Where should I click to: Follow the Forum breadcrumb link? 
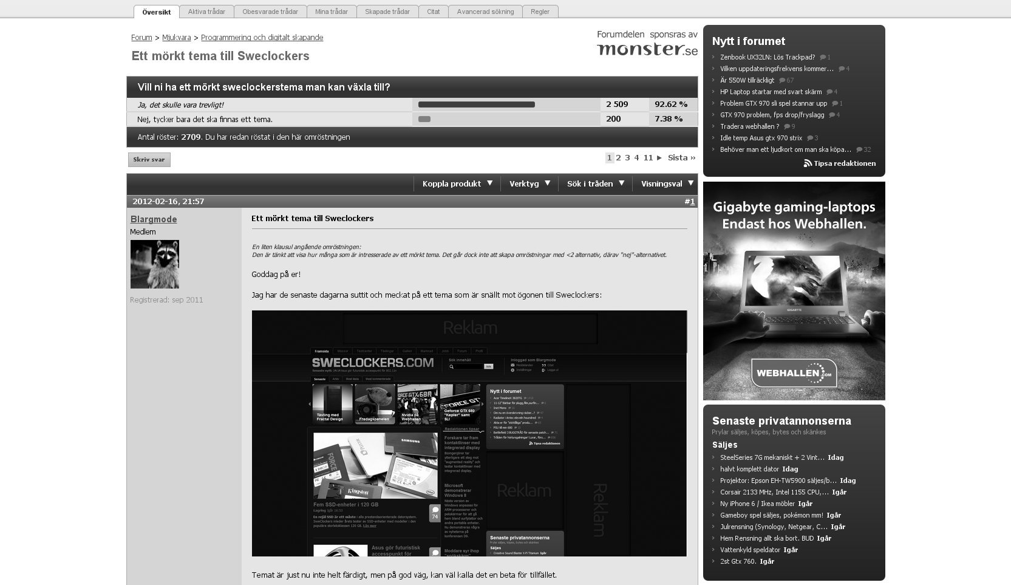click(x=141, y=38)
